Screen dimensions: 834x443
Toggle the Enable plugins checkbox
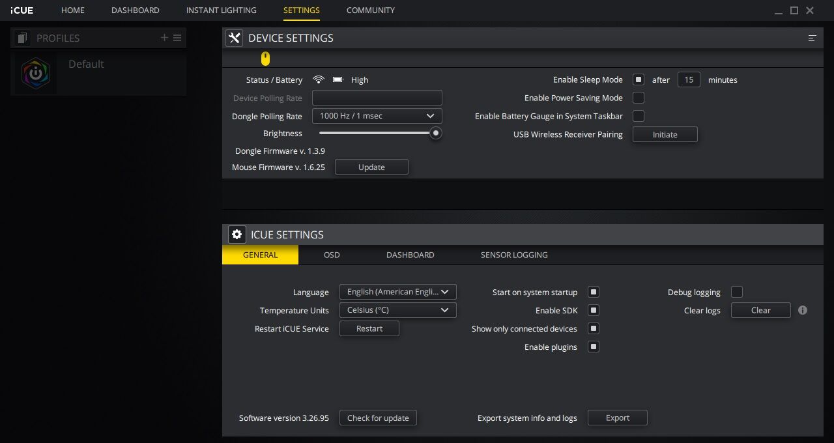pyautogui.click(x=594, y=347)
